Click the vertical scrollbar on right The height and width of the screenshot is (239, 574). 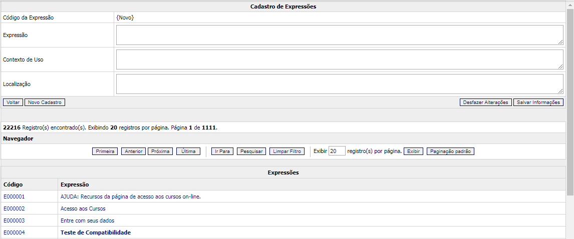point(570,100)
